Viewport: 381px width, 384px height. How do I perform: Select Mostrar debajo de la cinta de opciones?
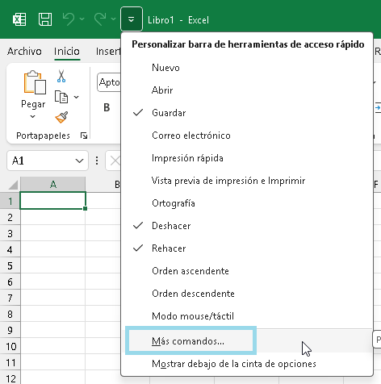tap(247, 364)
